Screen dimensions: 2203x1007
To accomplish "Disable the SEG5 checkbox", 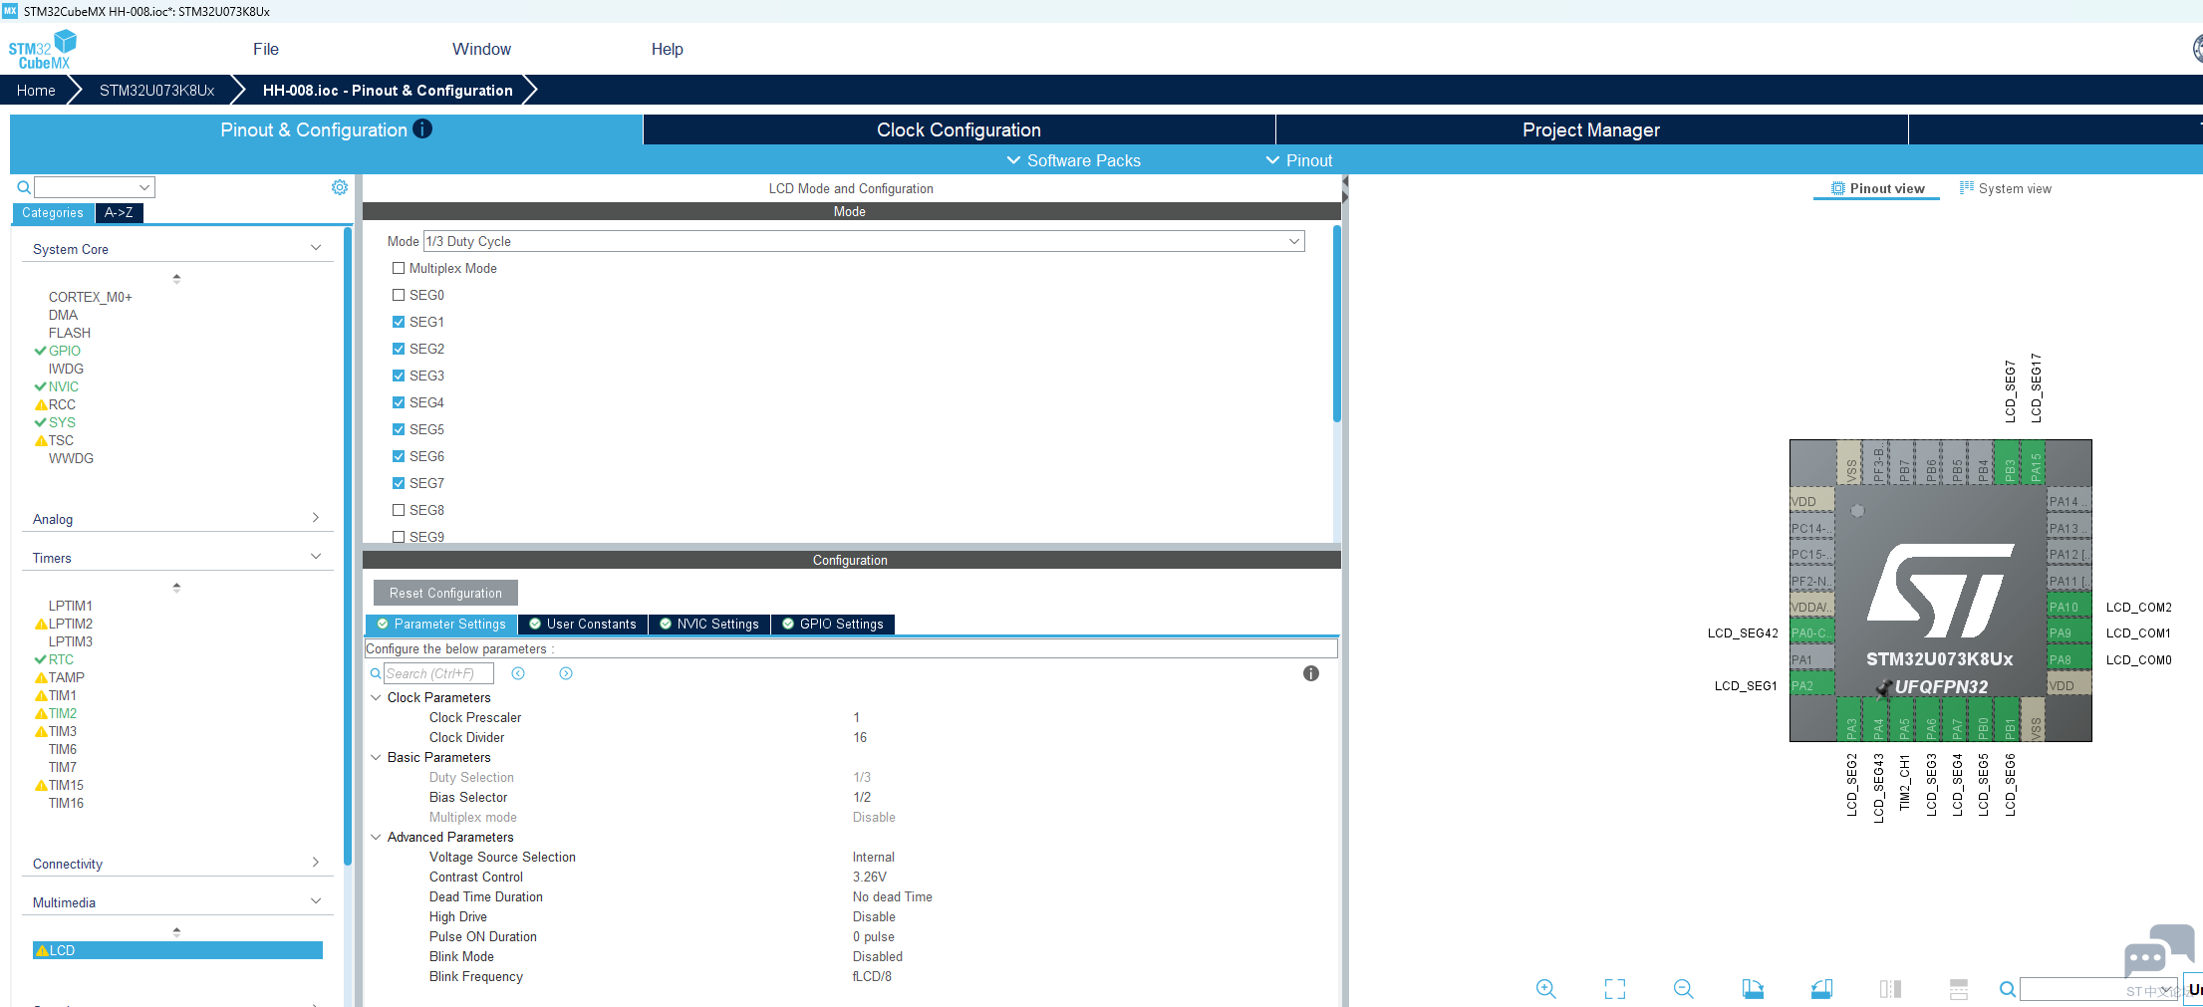I will (399, 429).
